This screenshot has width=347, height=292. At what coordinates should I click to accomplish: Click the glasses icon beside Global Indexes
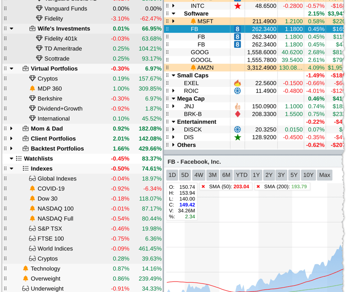point(32,179)
